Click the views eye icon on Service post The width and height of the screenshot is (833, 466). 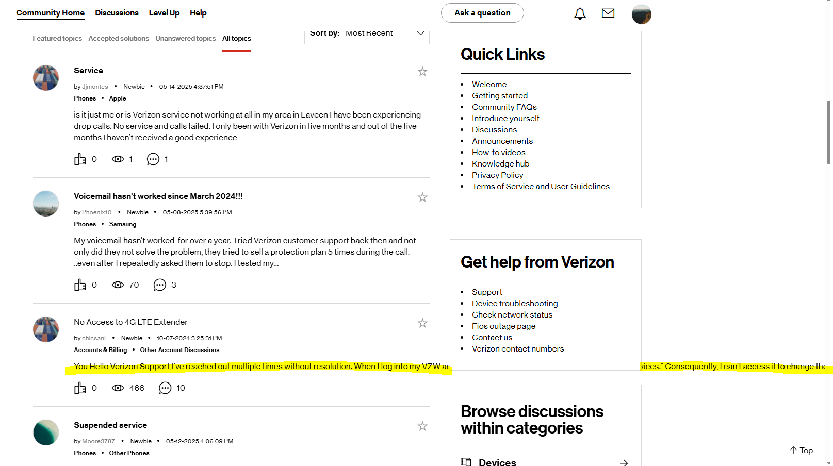pyautogui.click(x=118, y=159)
